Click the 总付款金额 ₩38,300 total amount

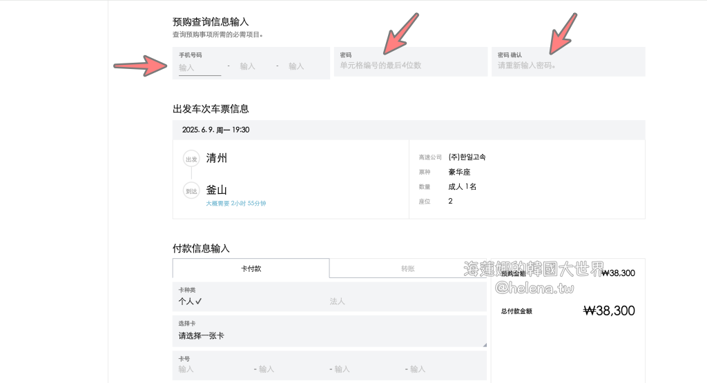(608, 311)
